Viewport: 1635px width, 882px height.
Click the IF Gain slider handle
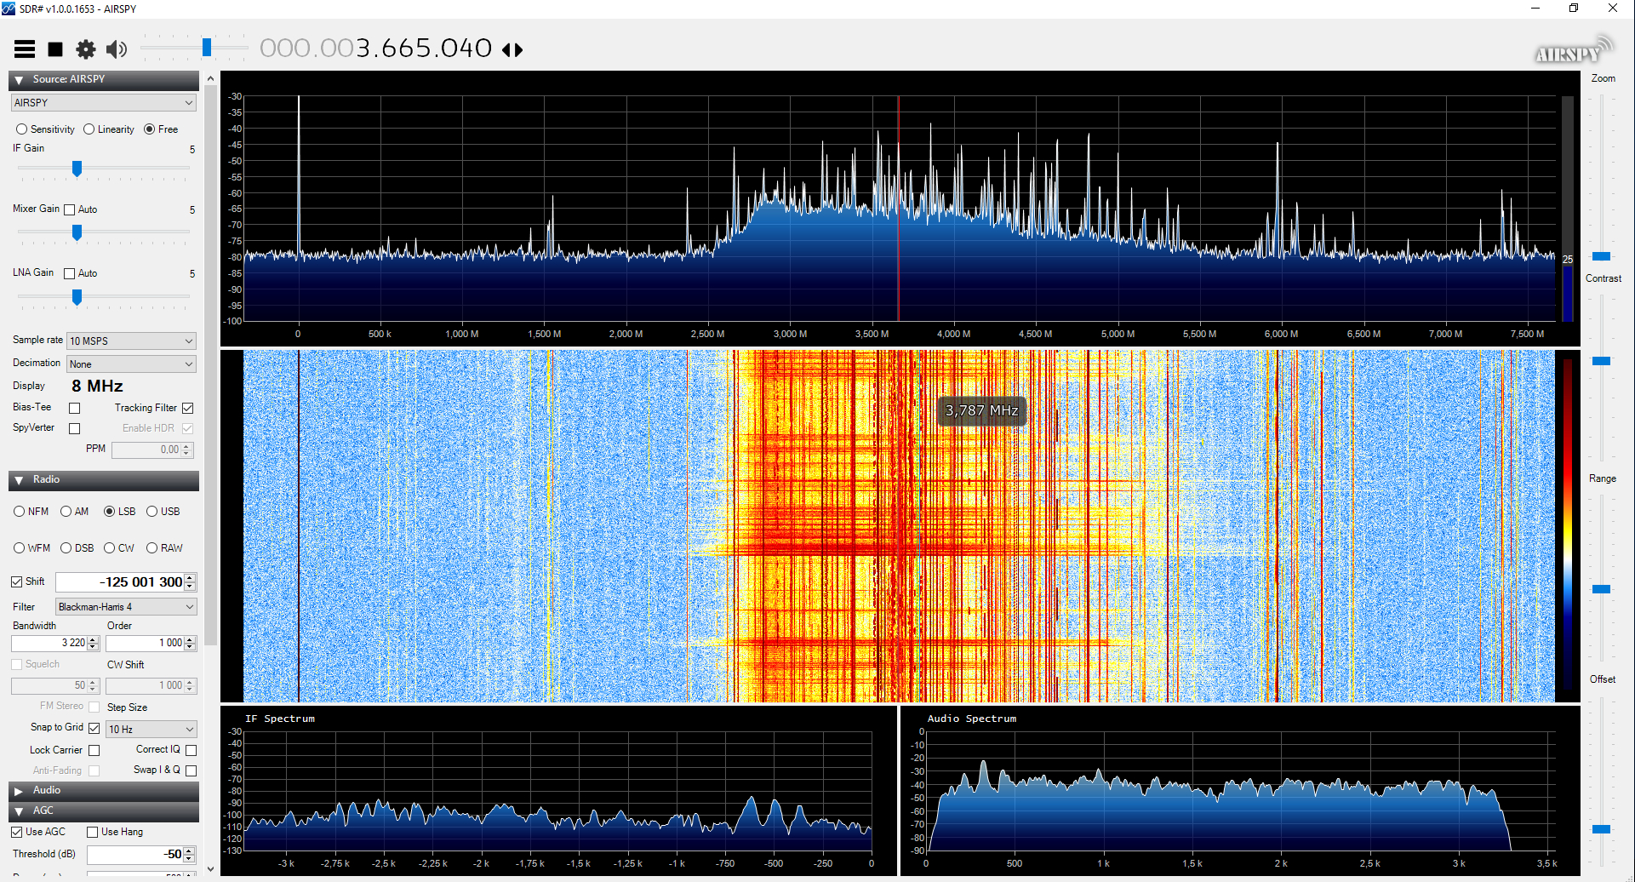[x=77, y=169]
